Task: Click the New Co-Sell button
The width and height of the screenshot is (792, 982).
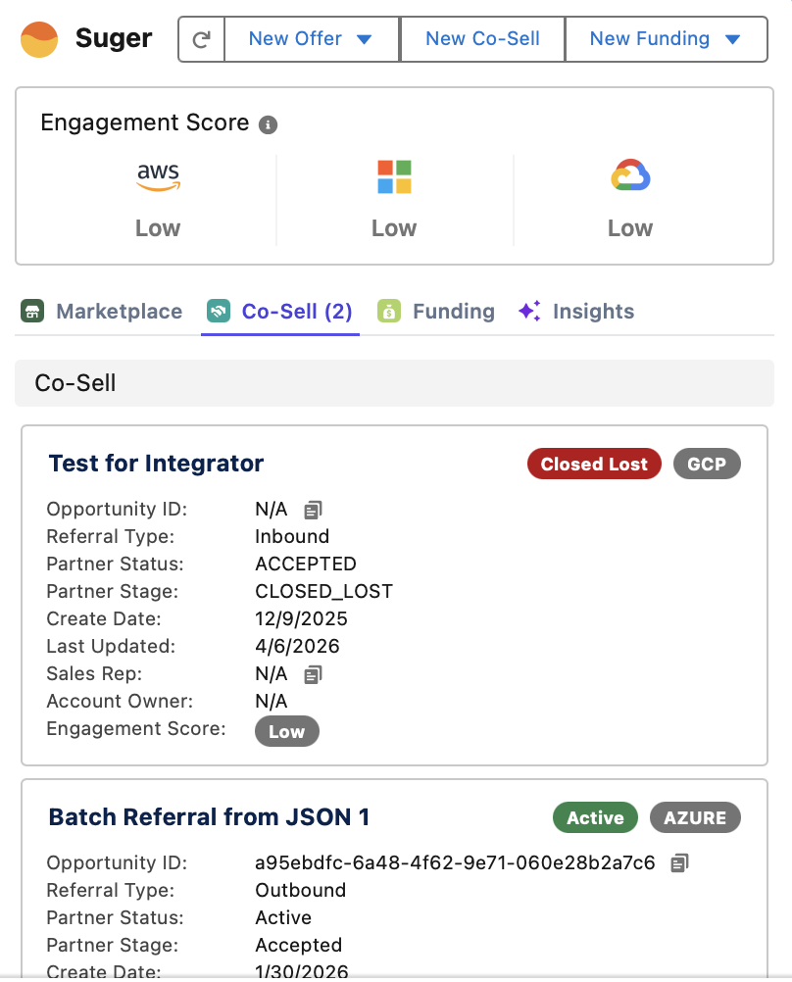Action: pos(481,39)
